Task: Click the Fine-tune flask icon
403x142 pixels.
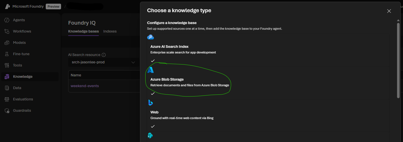Action: [x=7, y=54]
